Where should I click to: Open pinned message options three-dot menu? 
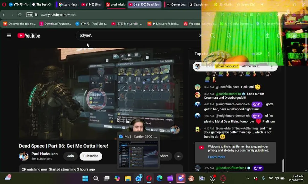(272, 66)
